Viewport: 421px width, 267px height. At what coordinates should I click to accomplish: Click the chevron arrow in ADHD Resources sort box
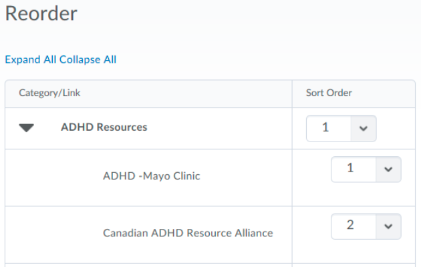tap(364, 128)
